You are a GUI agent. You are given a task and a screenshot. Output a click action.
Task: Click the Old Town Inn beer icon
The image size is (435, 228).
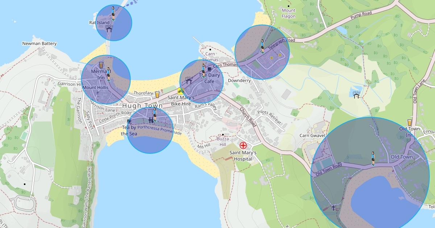pos(410,122)
